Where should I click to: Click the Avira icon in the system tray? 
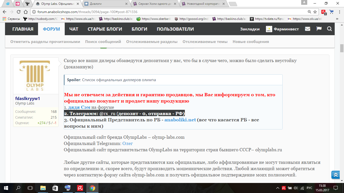click(x=284, y=188)
